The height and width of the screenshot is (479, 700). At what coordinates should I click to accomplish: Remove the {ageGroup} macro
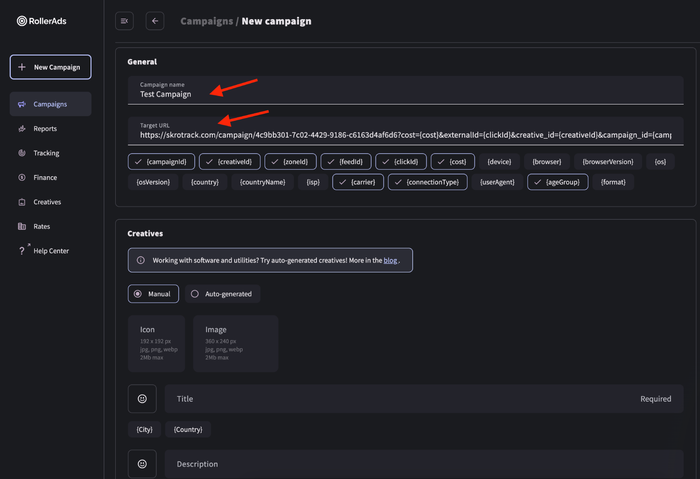click(558, 182)
